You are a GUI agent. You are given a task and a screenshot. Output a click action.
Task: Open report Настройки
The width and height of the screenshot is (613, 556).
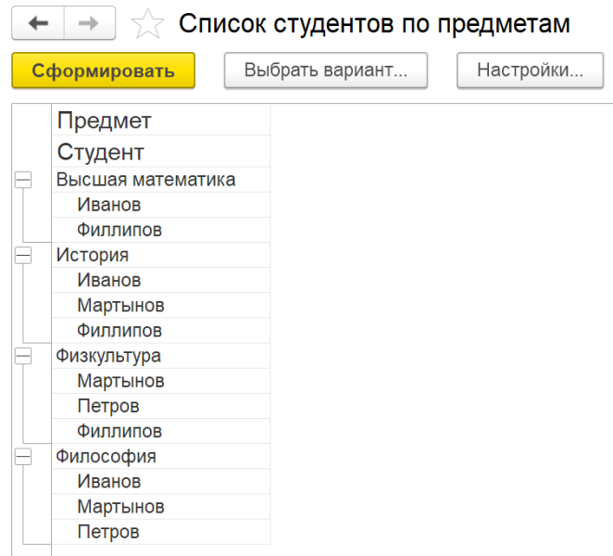[x=529, y=70]
